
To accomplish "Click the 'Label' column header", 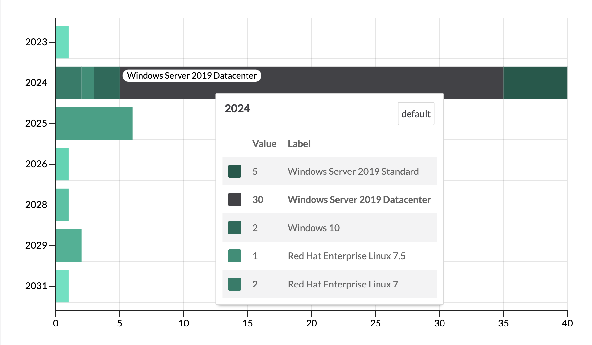I will coord(299,143).
